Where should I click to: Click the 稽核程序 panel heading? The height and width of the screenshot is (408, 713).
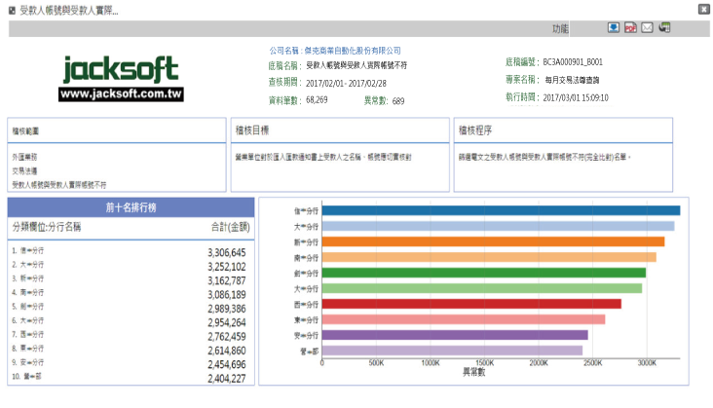pos(474,129)
